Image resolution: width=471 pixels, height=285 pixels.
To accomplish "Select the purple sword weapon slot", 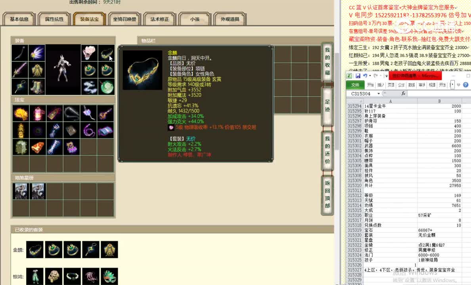I will [20, 70].
